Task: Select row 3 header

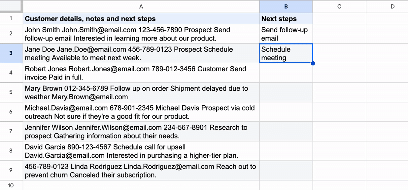Action: coord(11,53)
